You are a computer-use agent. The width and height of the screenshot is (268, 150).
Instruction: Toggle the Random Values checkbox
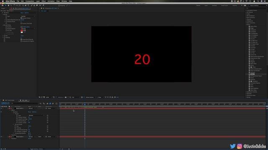coord(21,18)
